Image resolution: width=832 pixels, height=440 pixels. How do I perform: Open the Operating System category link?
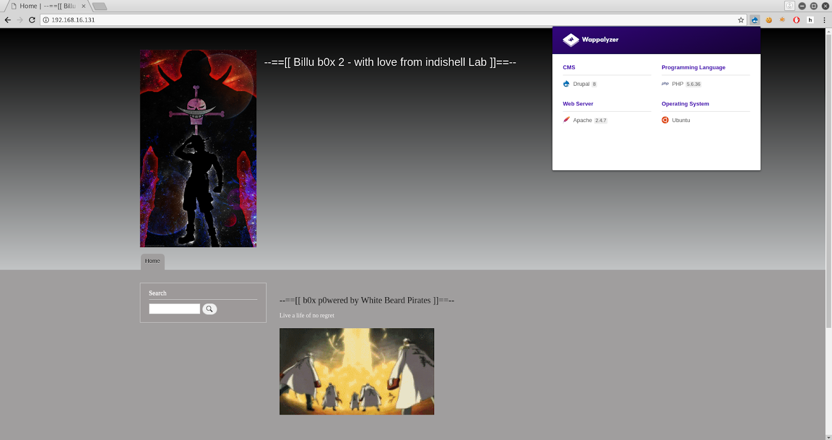(x=685, y=104)
